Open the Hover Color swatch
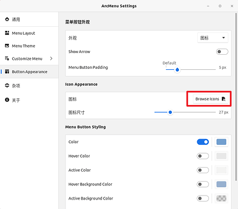 221,156
